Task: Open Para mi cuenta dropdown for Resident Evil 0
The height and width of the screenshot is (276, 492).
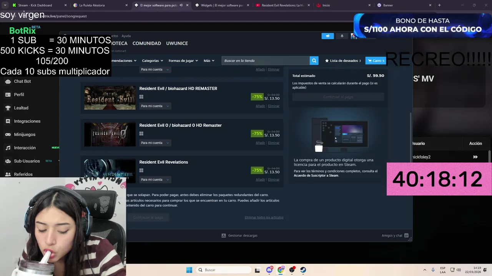Action: [155, 143]
